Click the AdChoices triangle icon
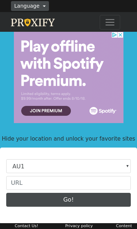The width and height of the screenshot is (137, 229). click(114, 35)
